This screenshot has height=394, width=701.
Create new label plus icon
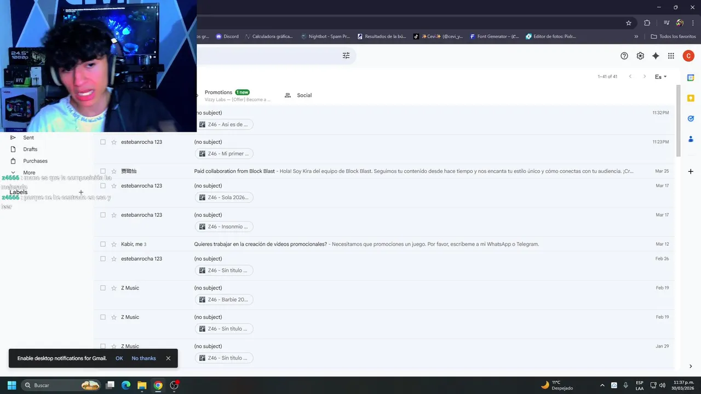81,192
